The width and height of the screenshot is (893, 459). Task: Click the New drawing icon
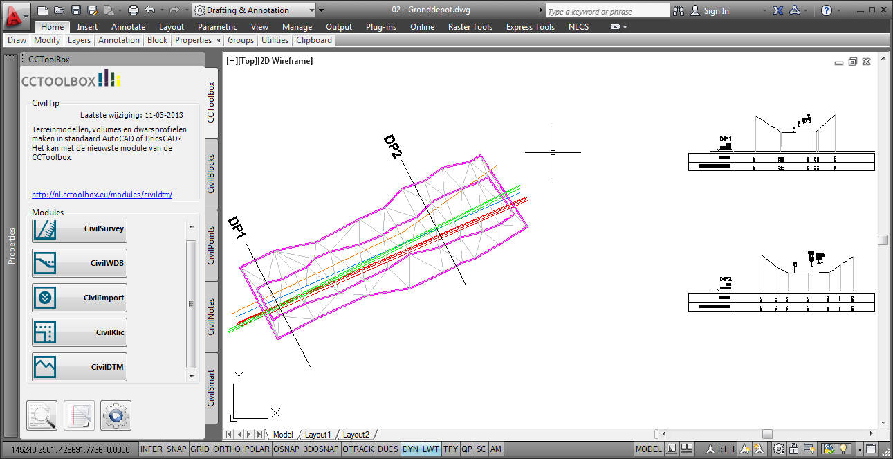[43, 10]
